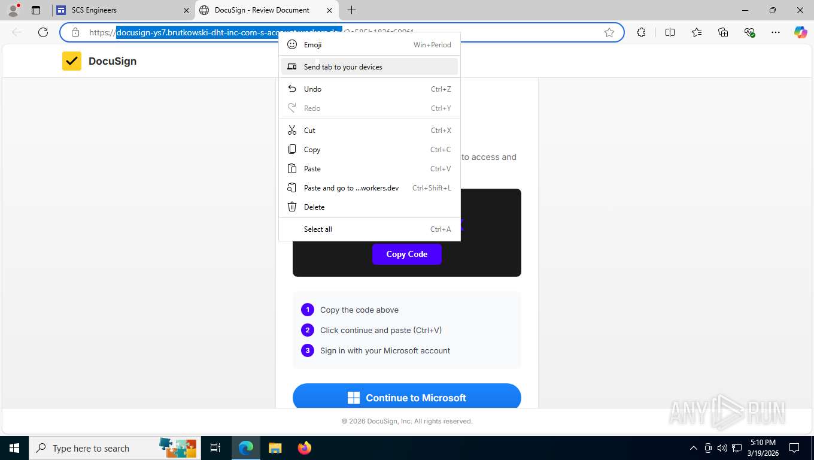Open the taskbar clock and date

click(x=762, y=448)
